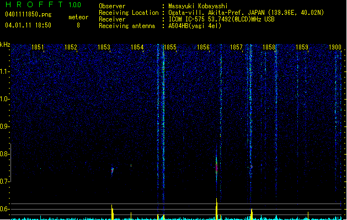Click the meteor count value 8
The width and height of the screenshot is (347, 220).
[78, 25]
